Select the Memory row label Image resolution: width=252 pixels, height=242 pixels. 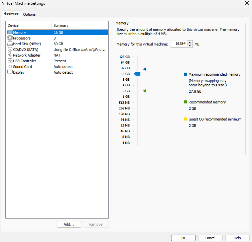[19, 32]
